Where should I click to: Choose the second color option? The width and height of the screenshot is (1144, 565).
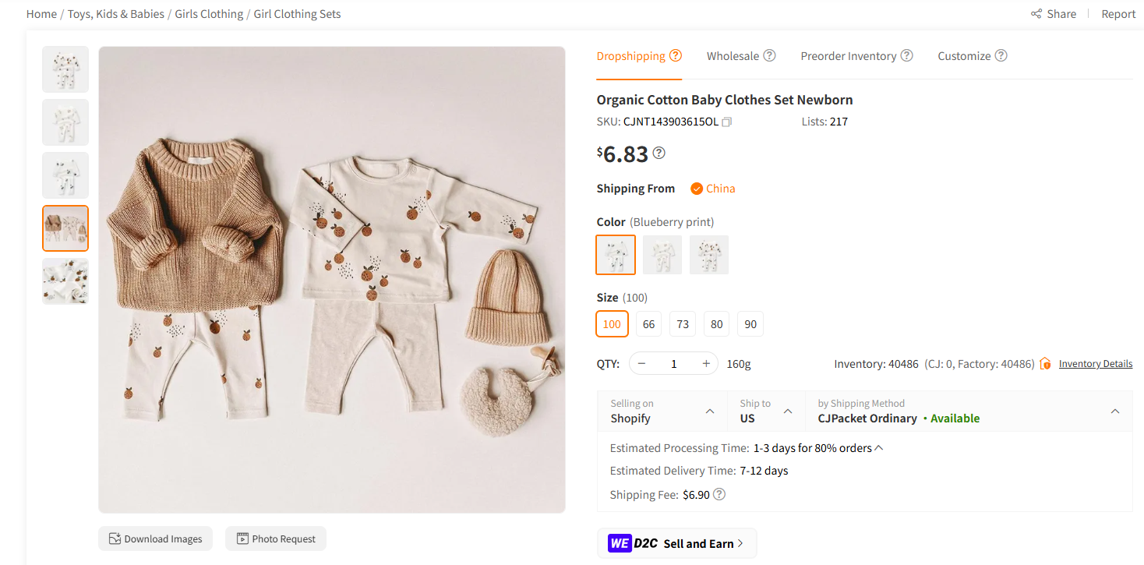point(662,255)
